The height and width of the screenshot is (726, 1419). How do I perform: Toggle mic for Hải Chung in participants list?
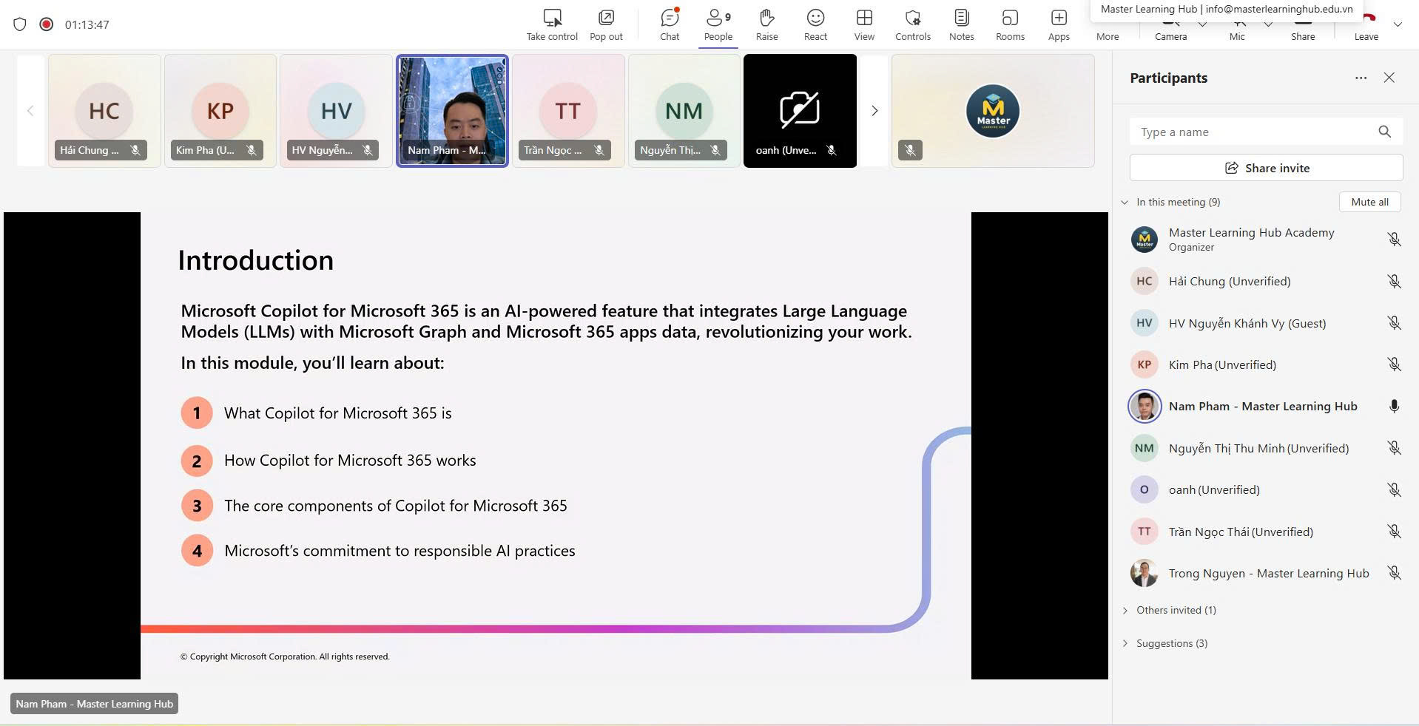[1394, 282]
